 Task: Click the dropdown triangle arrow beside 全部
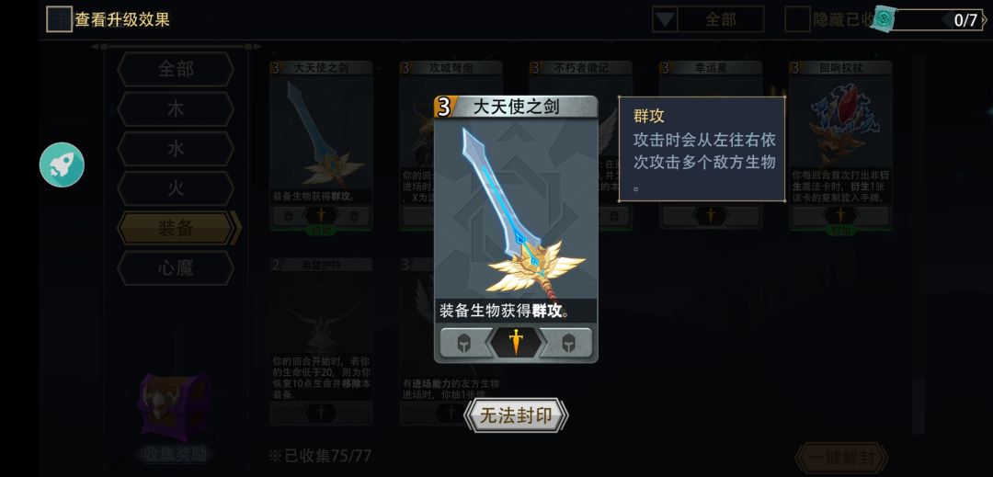(665, 19)
